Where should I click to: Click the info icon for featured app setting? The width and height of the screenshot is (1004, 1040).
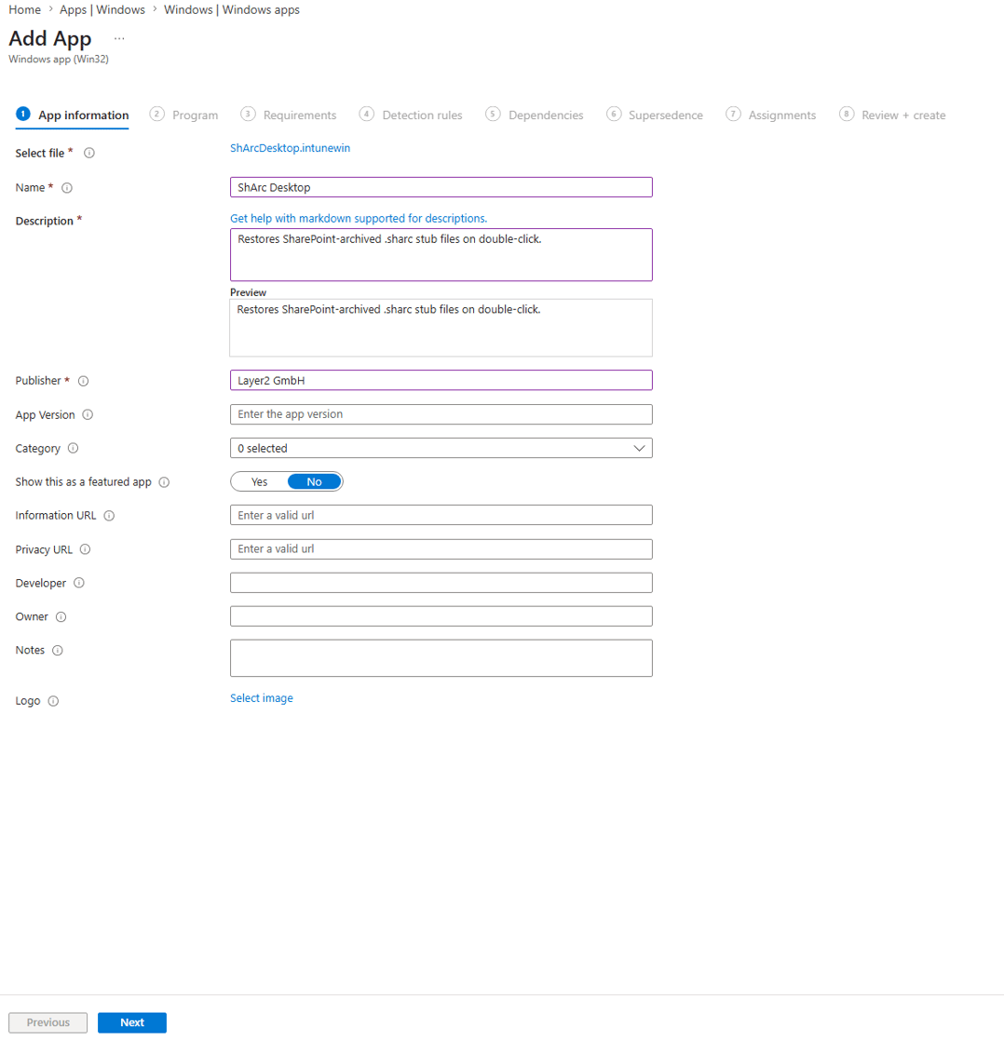(164, 482)
